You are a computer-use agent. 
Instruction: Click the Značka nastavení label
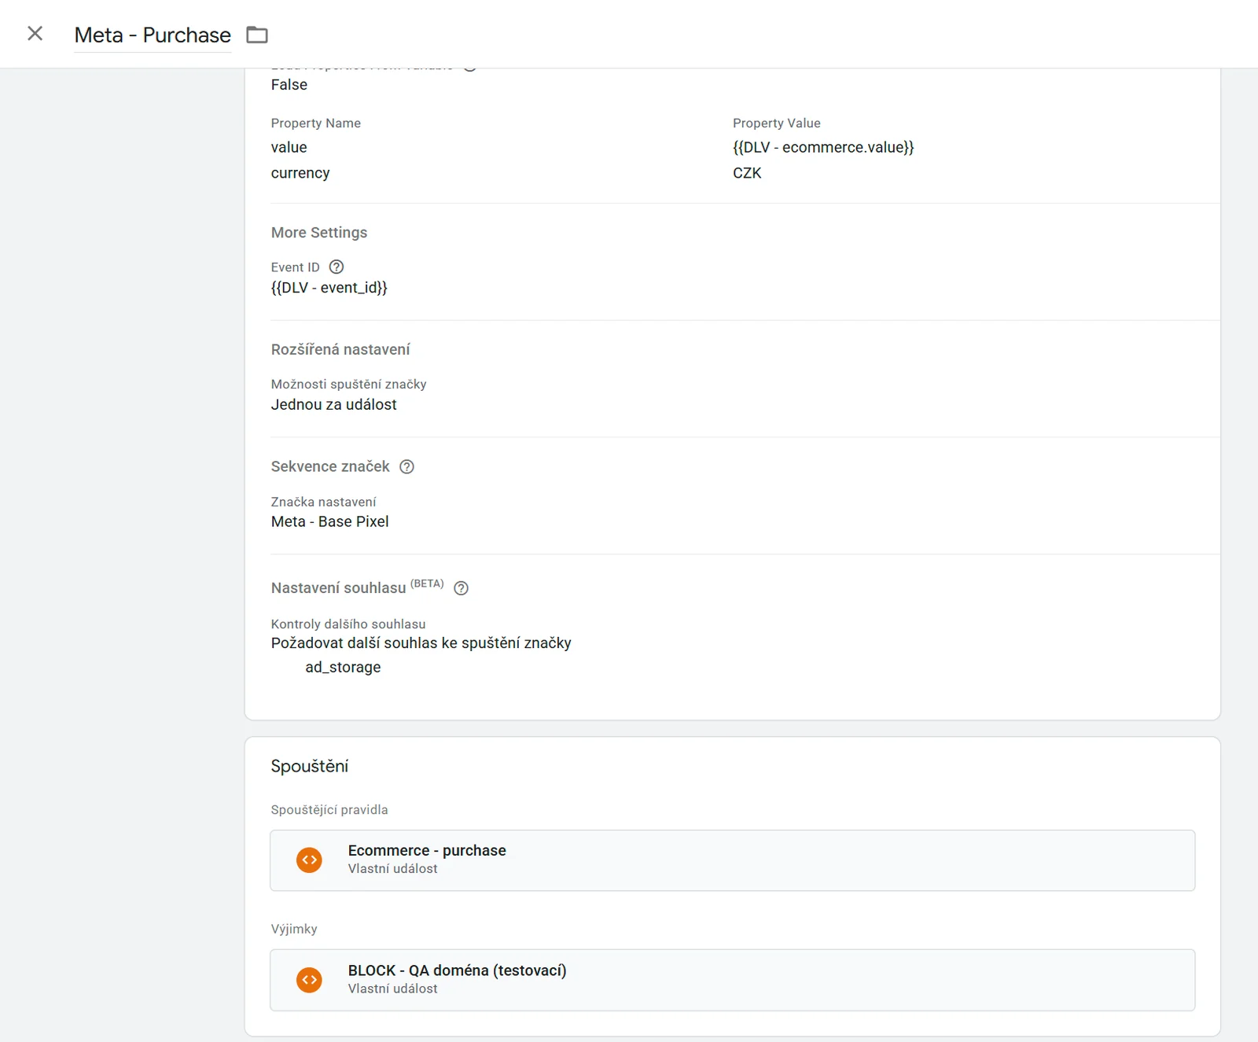(324, 502)
